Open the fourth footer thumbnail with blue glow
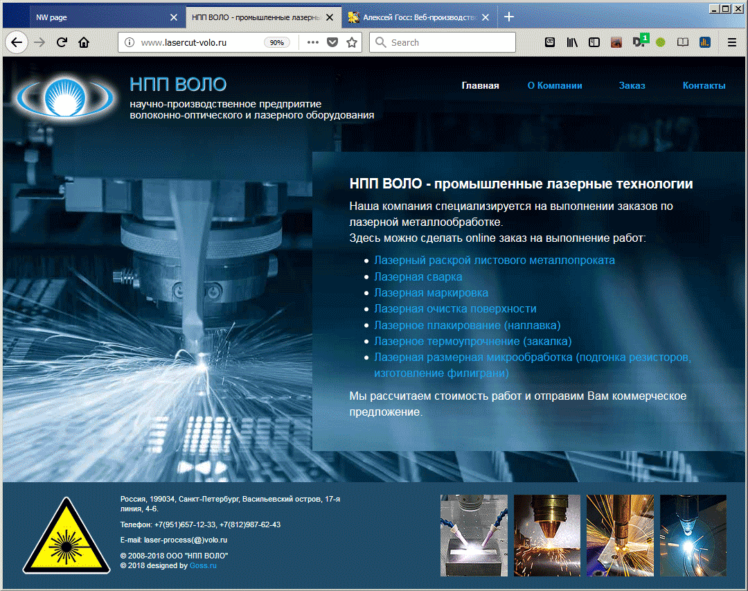This screenshot has width=748, height=591. 693,536
